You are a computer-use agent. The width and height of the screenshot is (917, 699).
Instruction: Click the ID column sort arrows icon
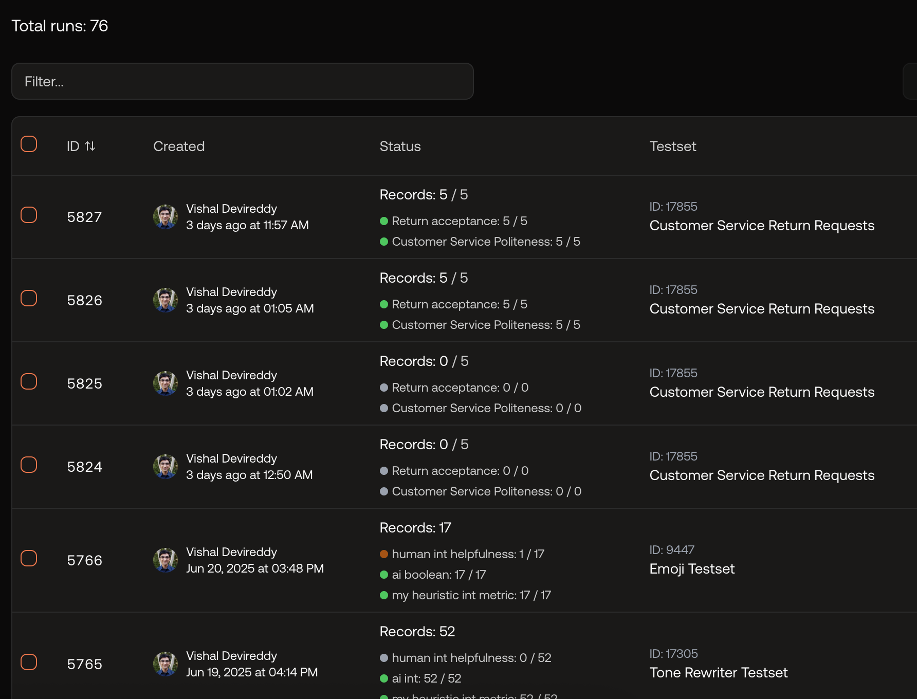[x=90, y=146]
